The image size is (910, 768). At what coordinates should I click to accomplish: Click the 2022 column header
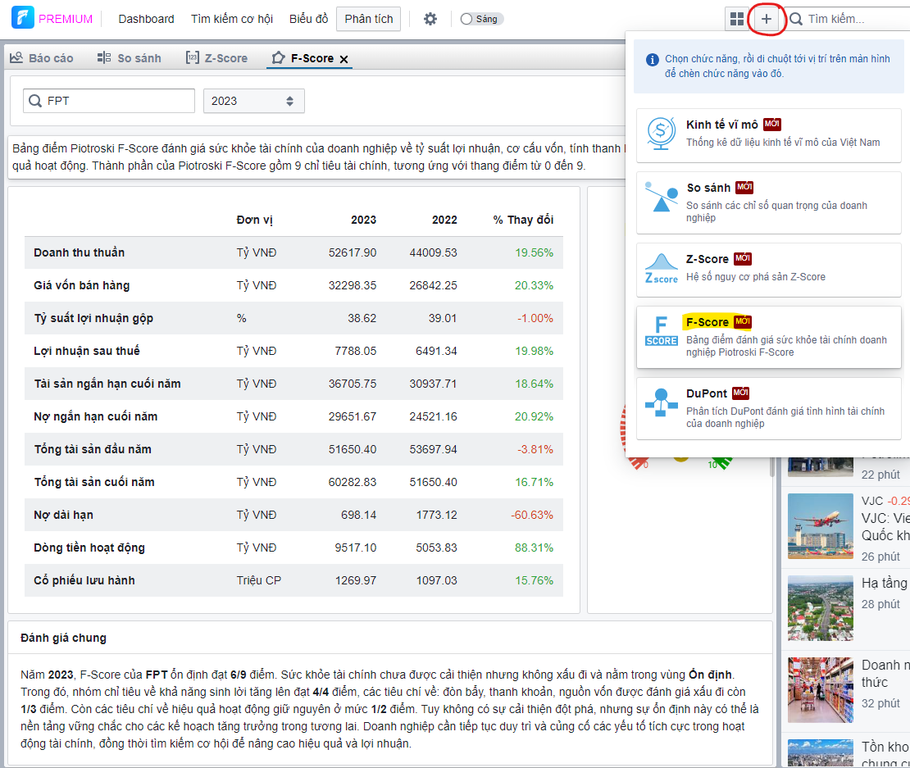444,220
